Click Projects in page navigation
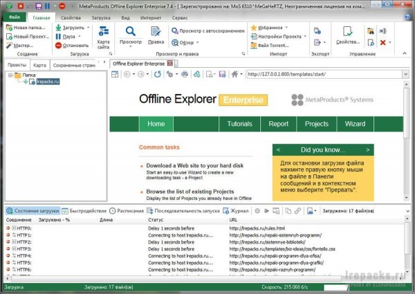Screen dimensions: 415x294 click(x=317, y=124)
